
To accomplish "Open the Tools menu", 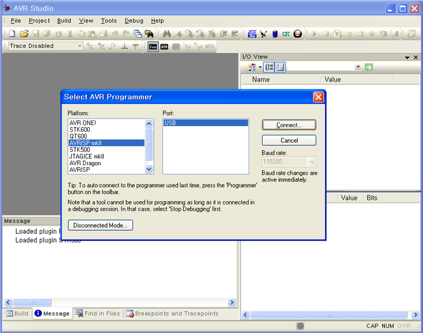I will click(x=109, y=21).
